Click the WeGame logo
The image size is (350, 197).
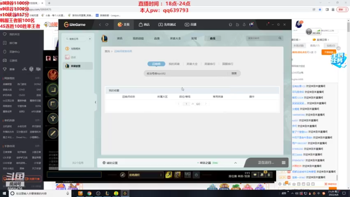click(x=75, y=25)
